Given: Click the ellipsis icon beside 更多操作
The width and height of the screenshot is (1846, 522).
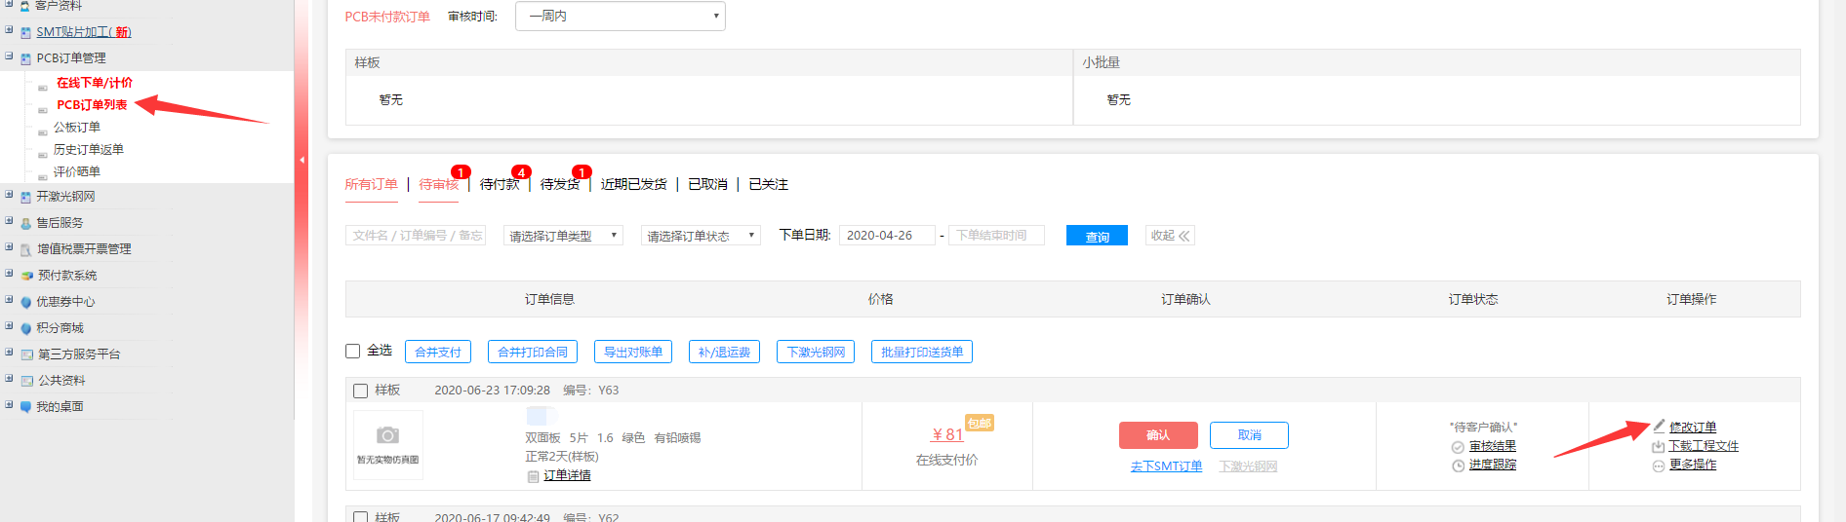Looking at the screenshot, I should 1658,466.
